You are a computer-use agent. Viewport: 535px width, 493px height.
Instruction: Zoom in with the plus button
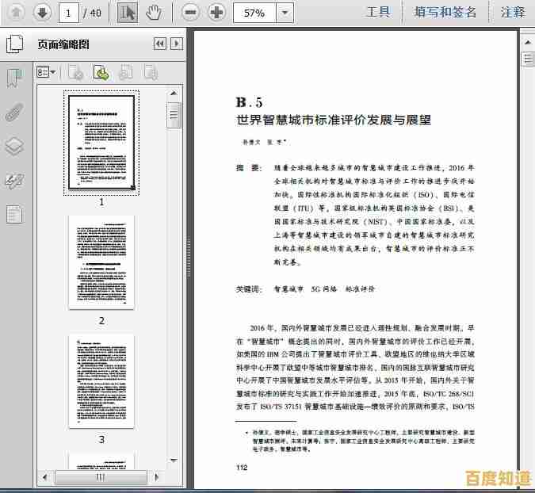(x=216, y=13)
